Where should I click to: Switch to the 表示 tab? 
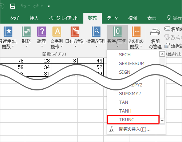click(152, 18)
